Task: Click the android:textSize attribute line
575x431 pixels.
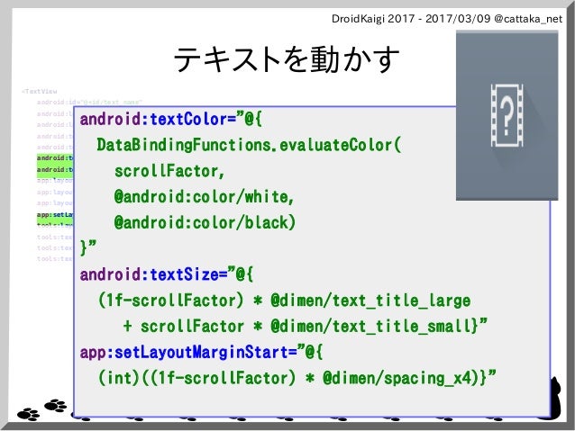Action: coord(167,274)
